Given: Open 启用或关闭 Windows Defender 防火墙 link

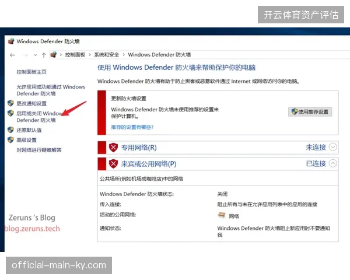Looking at the screenshot, I should point(39,117).
